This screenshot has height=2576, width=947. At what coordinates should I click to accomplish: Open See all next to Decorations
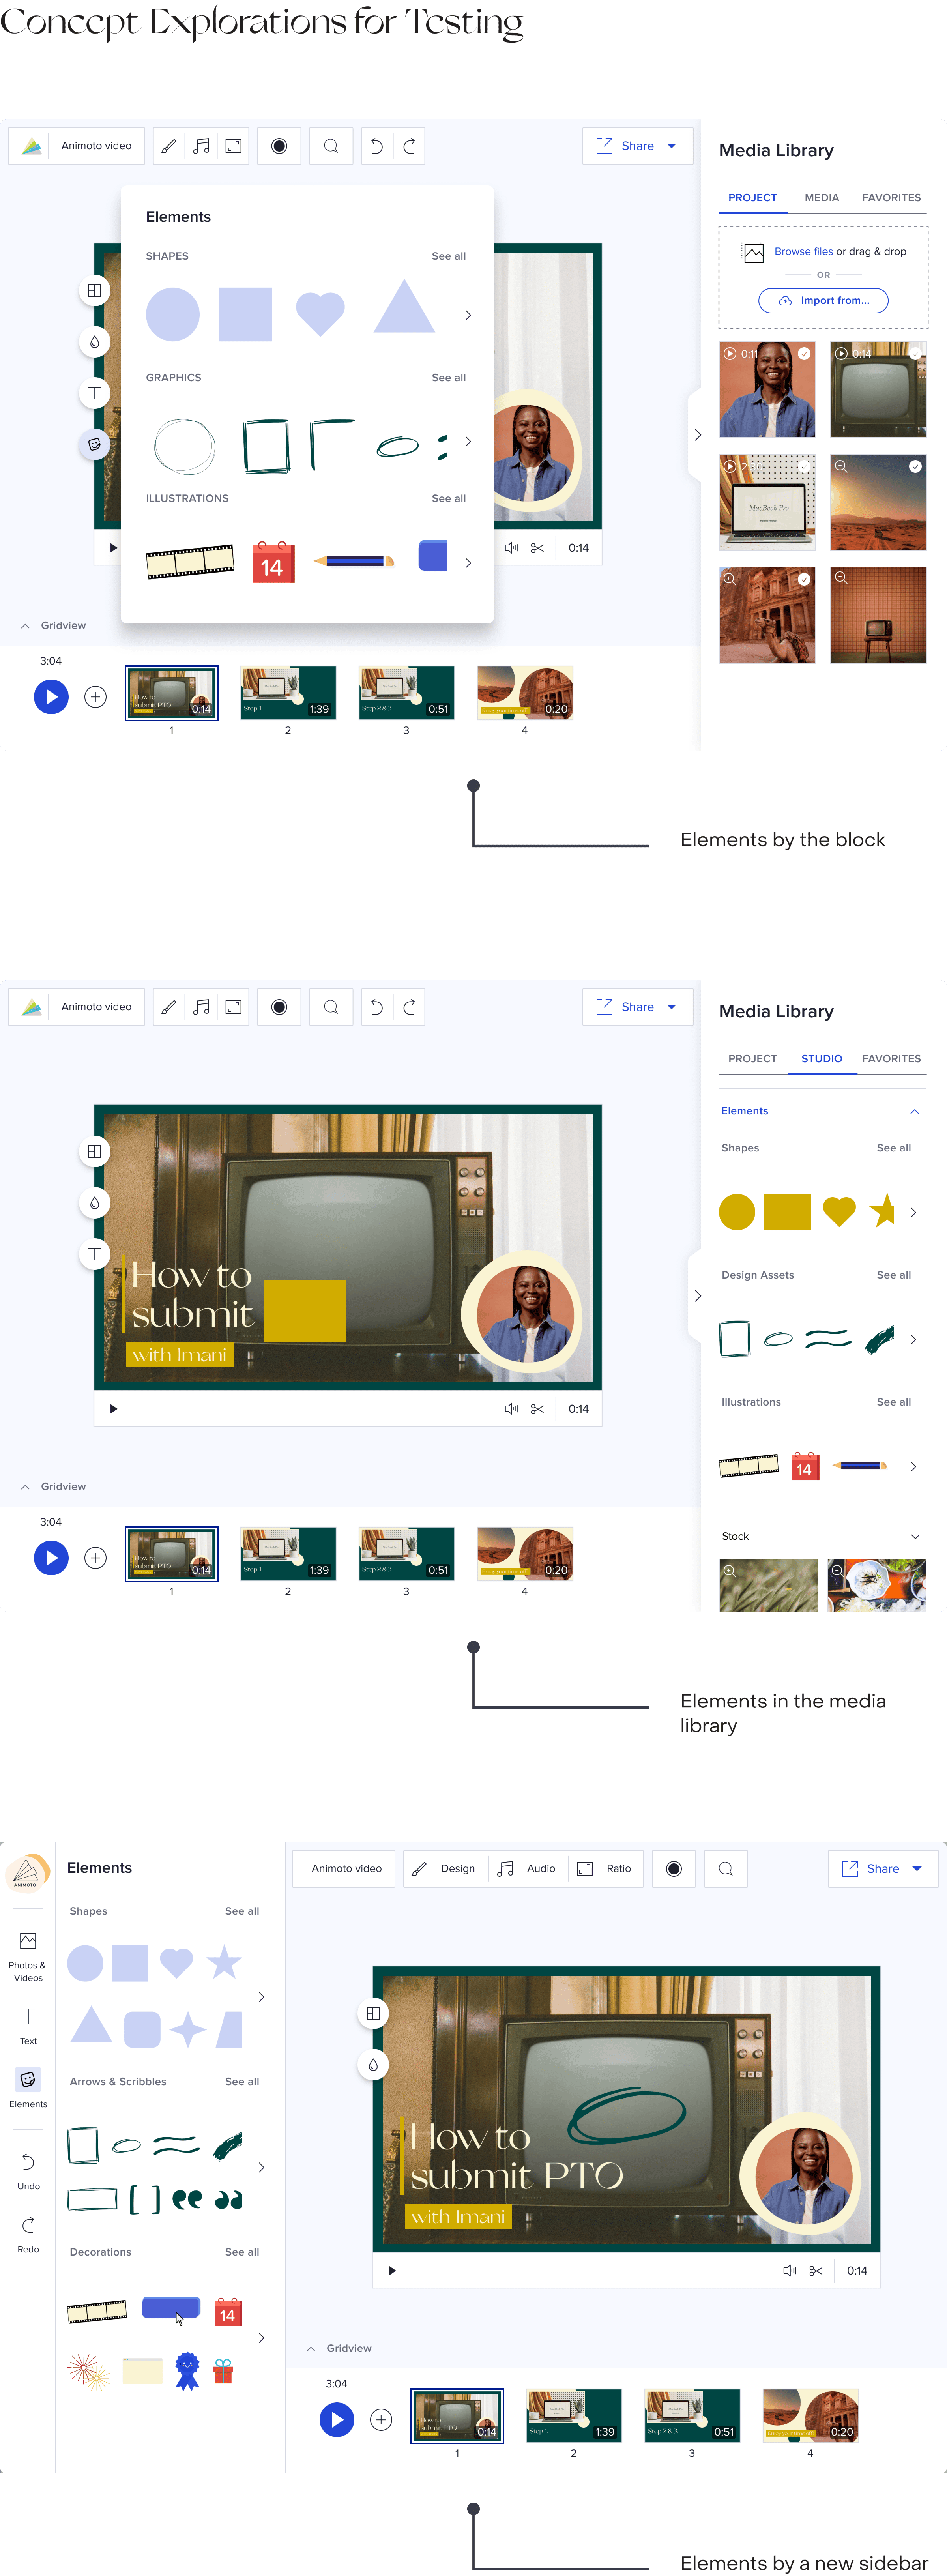click(x=242, y=2253)
